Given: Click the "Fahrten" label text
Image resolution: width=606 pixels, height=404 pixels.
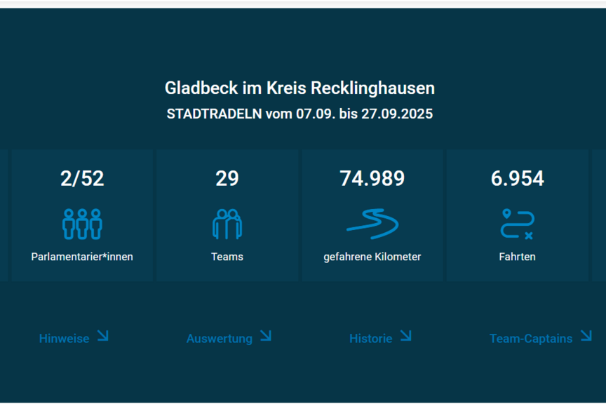Looking at the screenshot, I should tap(518, 257).
